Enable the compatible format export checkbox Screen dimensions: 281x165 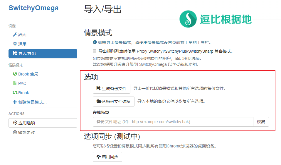pos(95,51)
